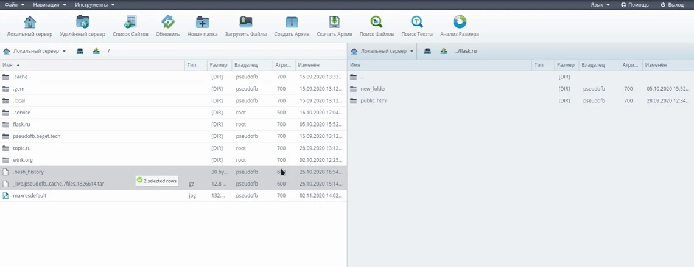694x267 pixels.
Task: Open the Language dropdown menu
Action: 600,5
